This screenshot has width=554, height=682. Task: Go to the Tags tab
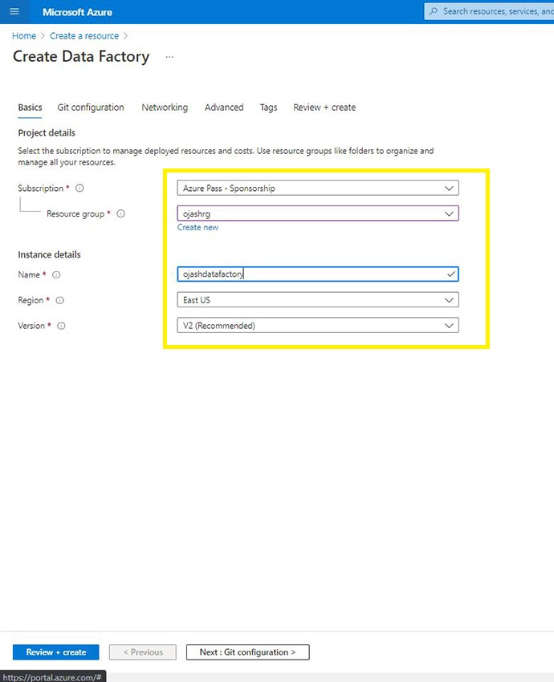click(268, 108)
